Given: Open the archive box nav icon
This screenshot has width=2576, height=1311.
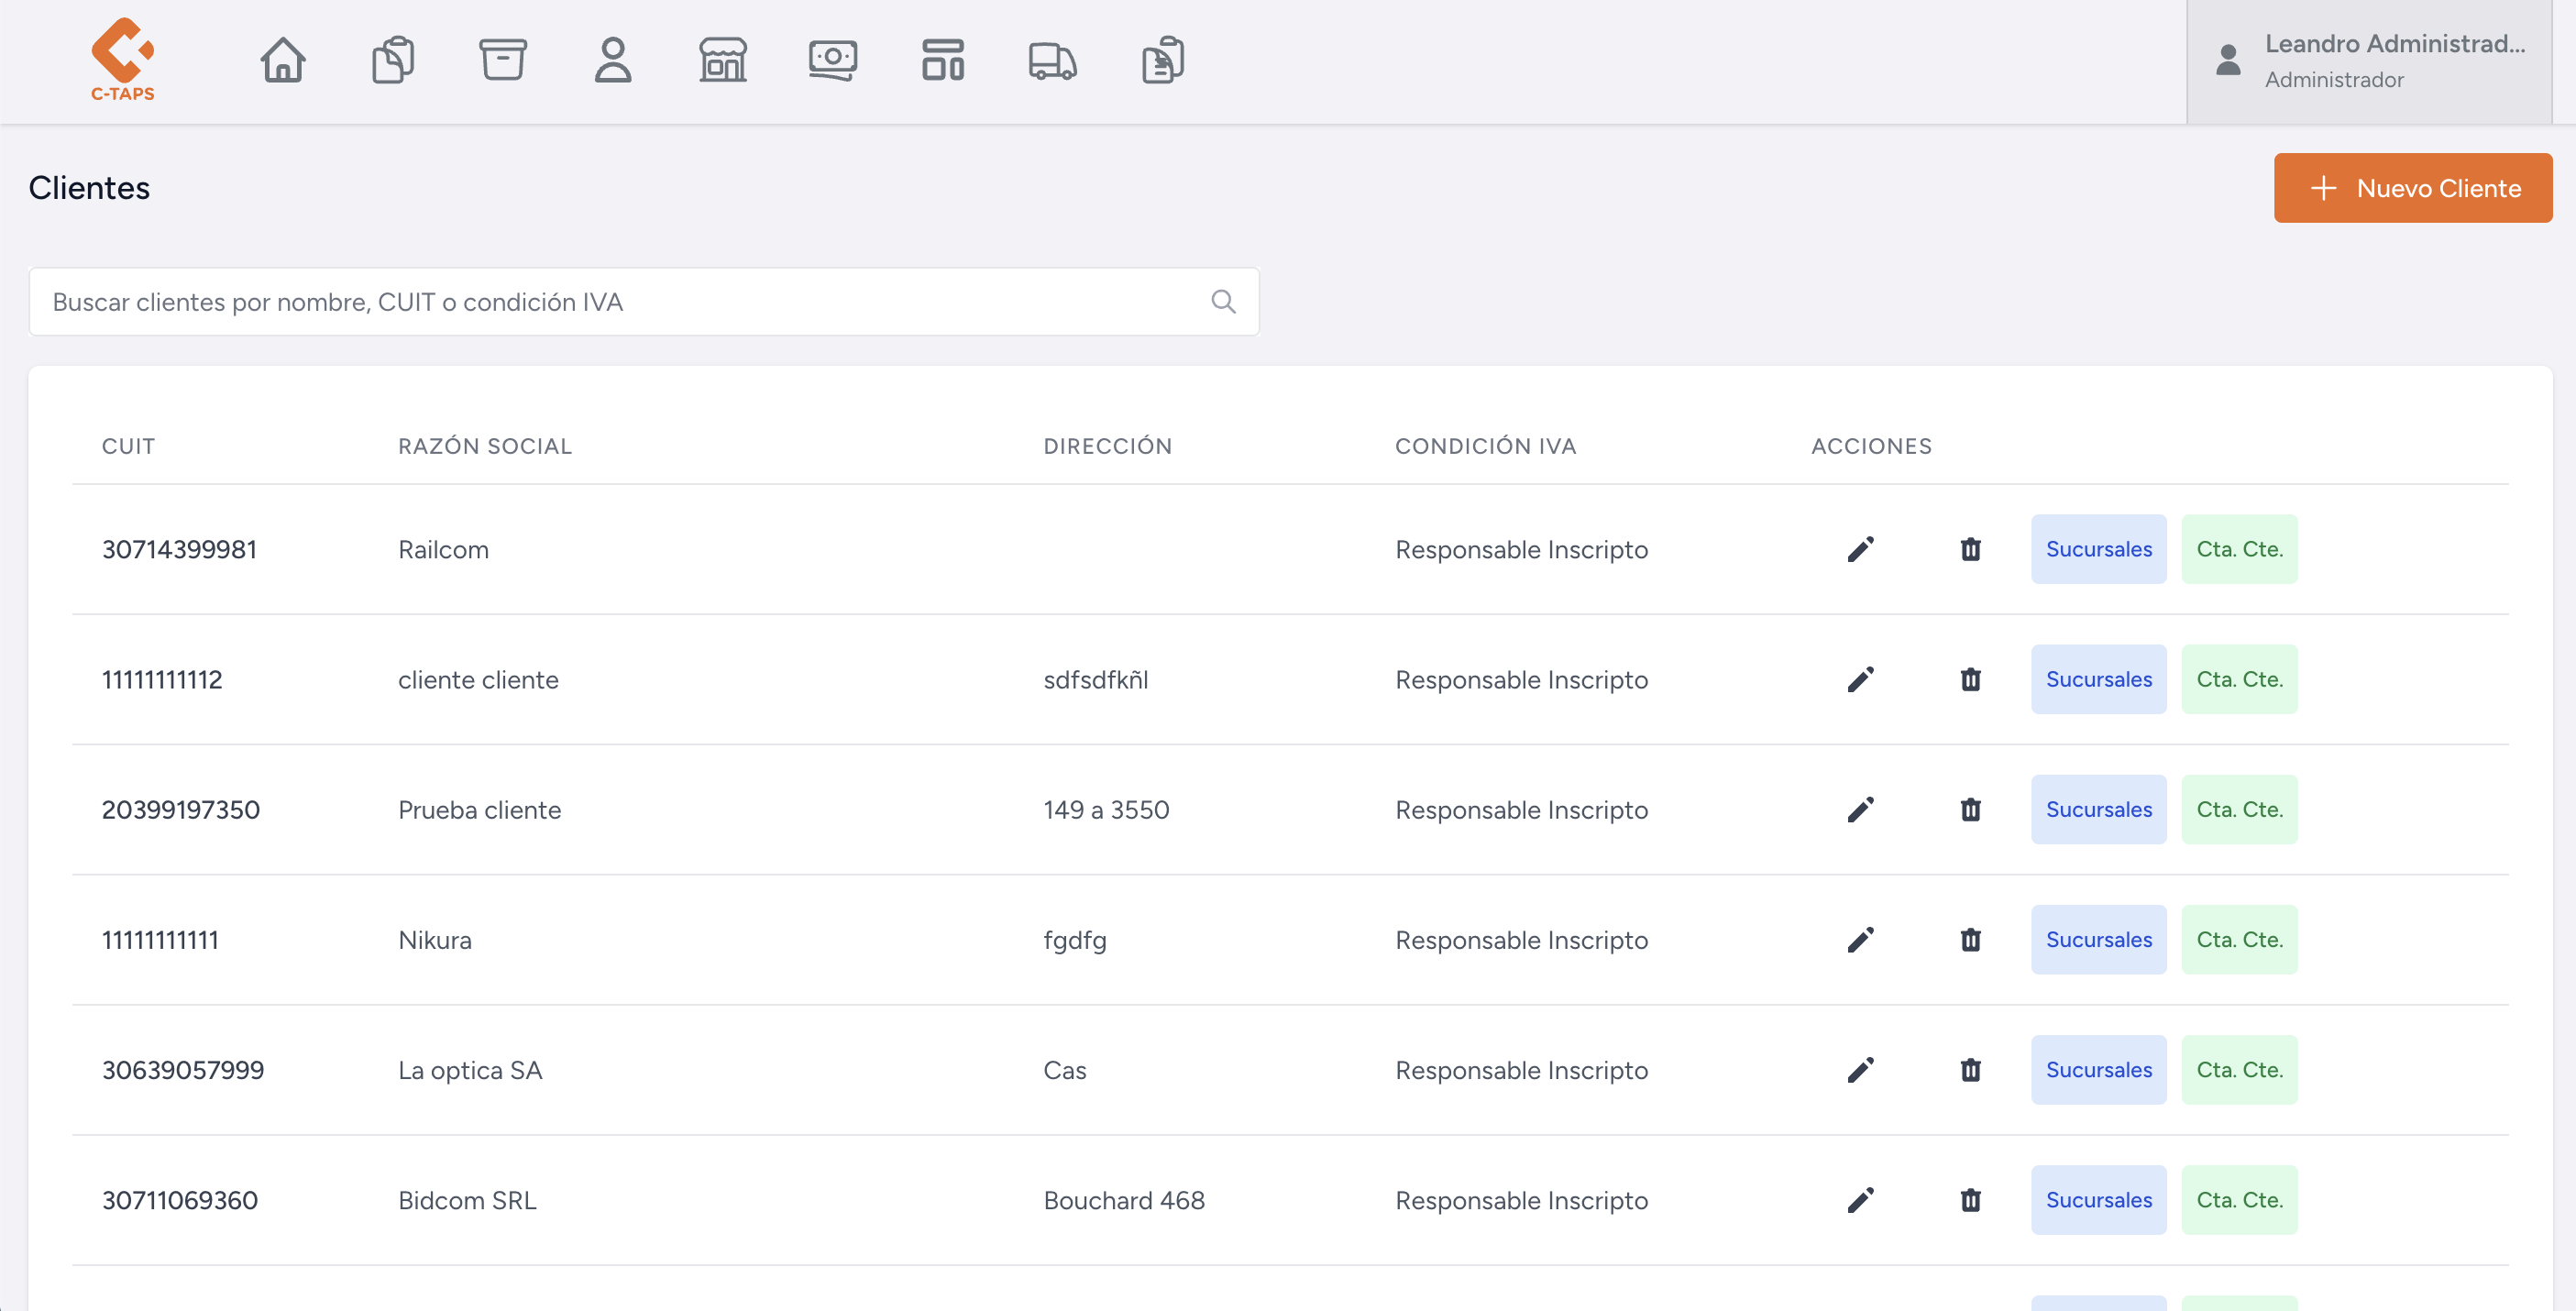Looking at the screenshot, I should pyautogui.click(x=503, y=60).
